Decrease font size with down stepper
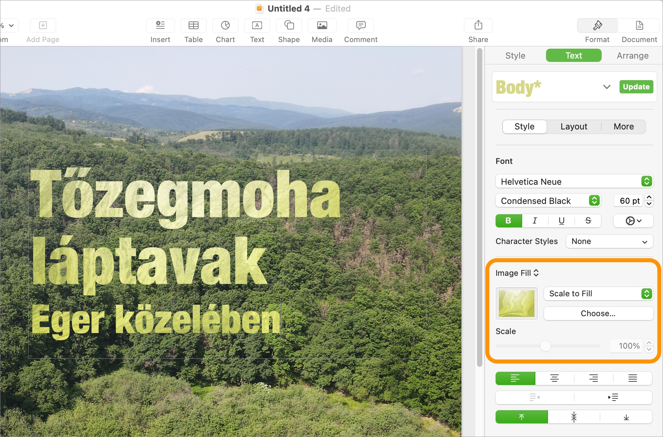This screenshot has width=663, height=437. tap(649, 204)
